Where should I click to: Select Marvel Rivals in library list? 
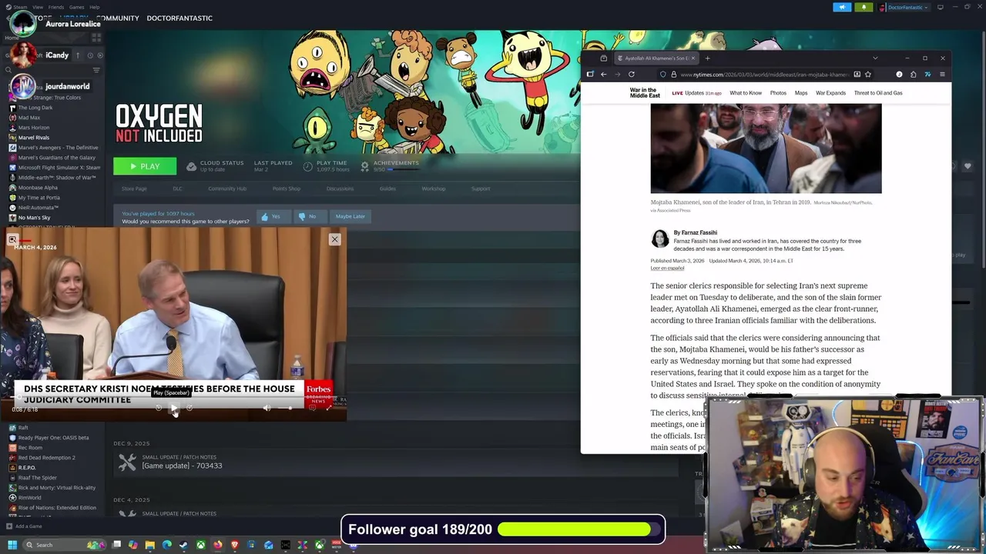pos(34,138)
